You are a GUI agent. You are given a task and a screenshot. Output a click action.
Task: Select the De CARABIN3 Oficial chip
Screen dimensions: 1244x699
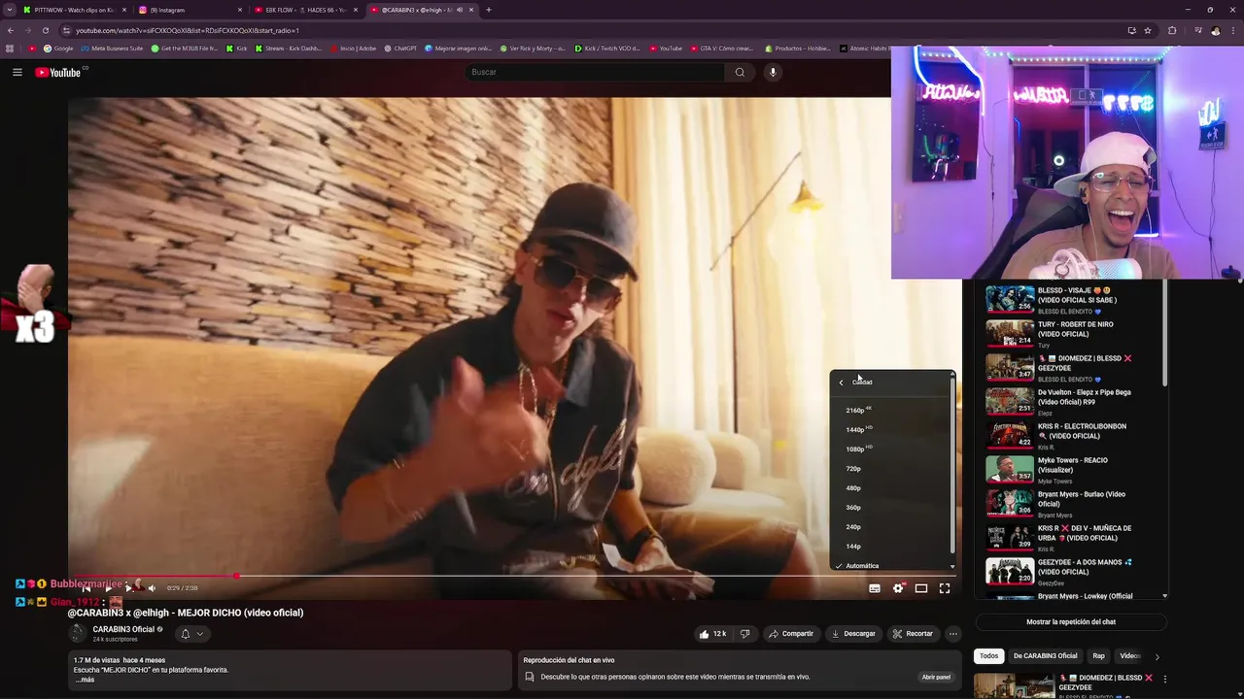1046,656
